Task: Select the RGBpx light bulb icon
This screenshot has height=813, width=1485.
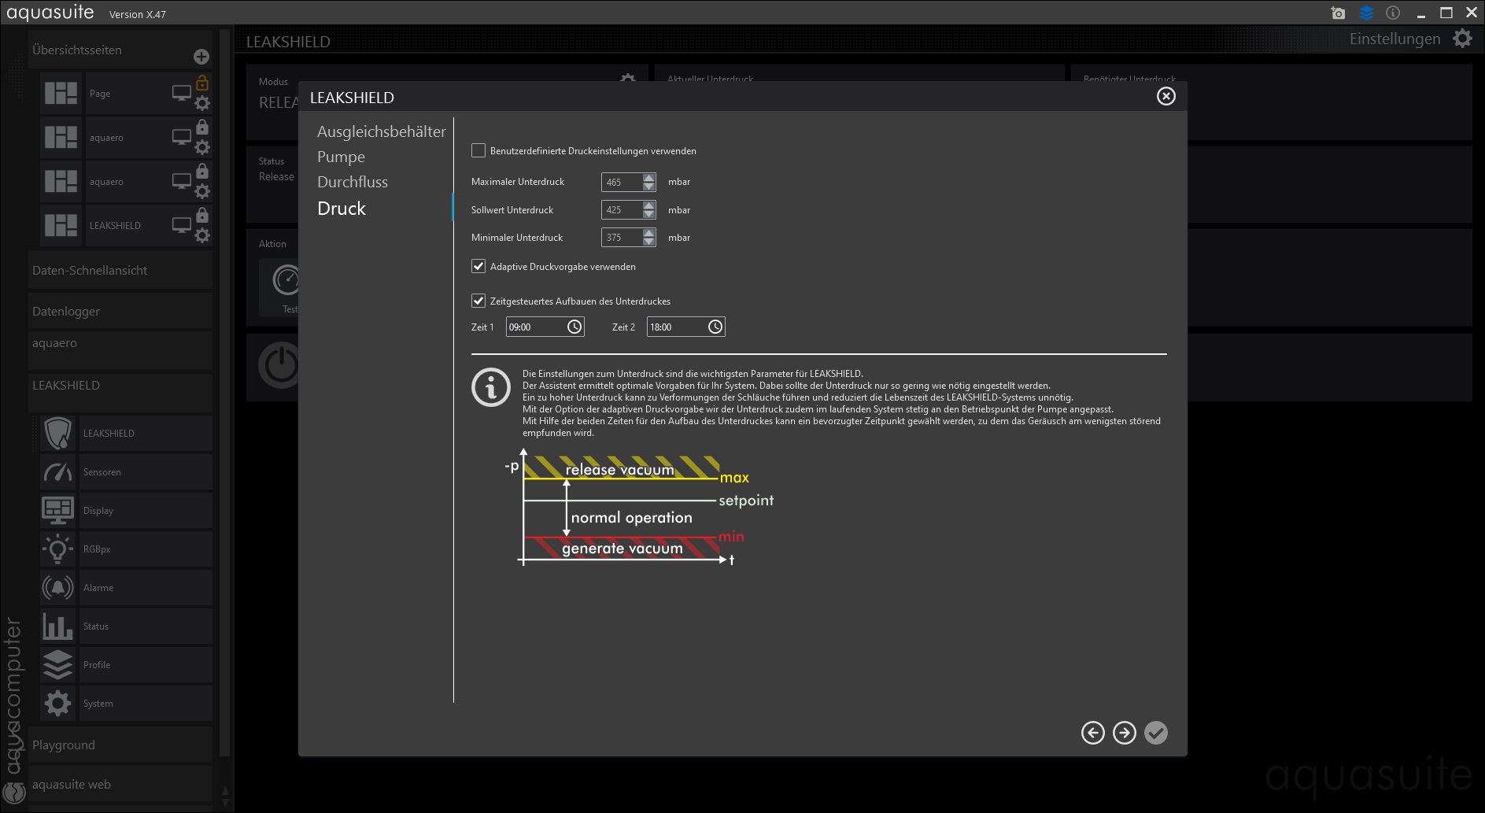Action: (x=58, y=549)
